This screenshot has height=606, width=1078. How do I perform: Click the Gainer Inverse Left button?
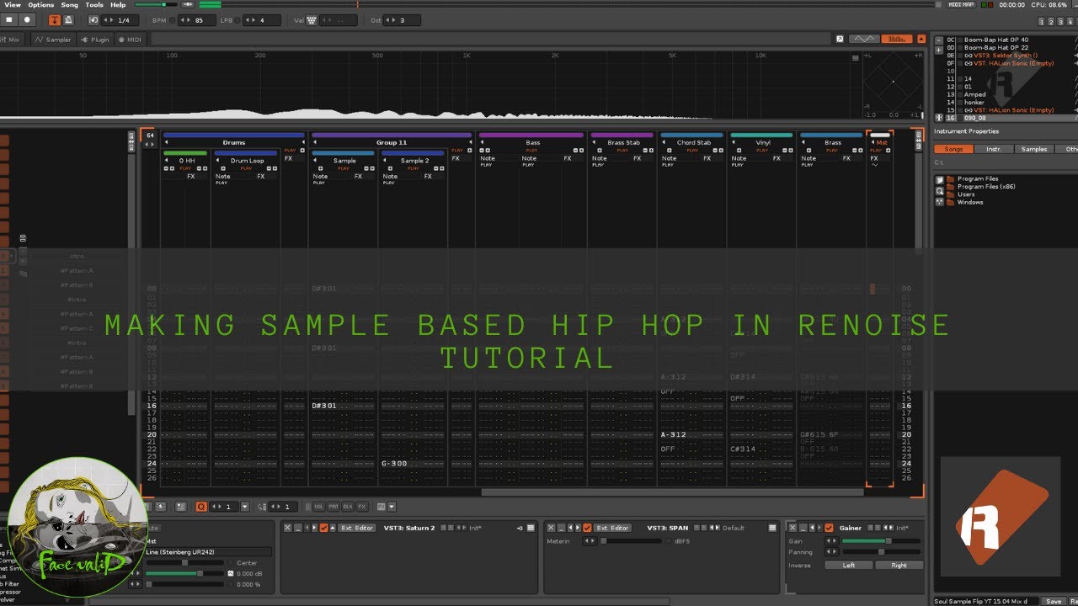click(849, 566)
